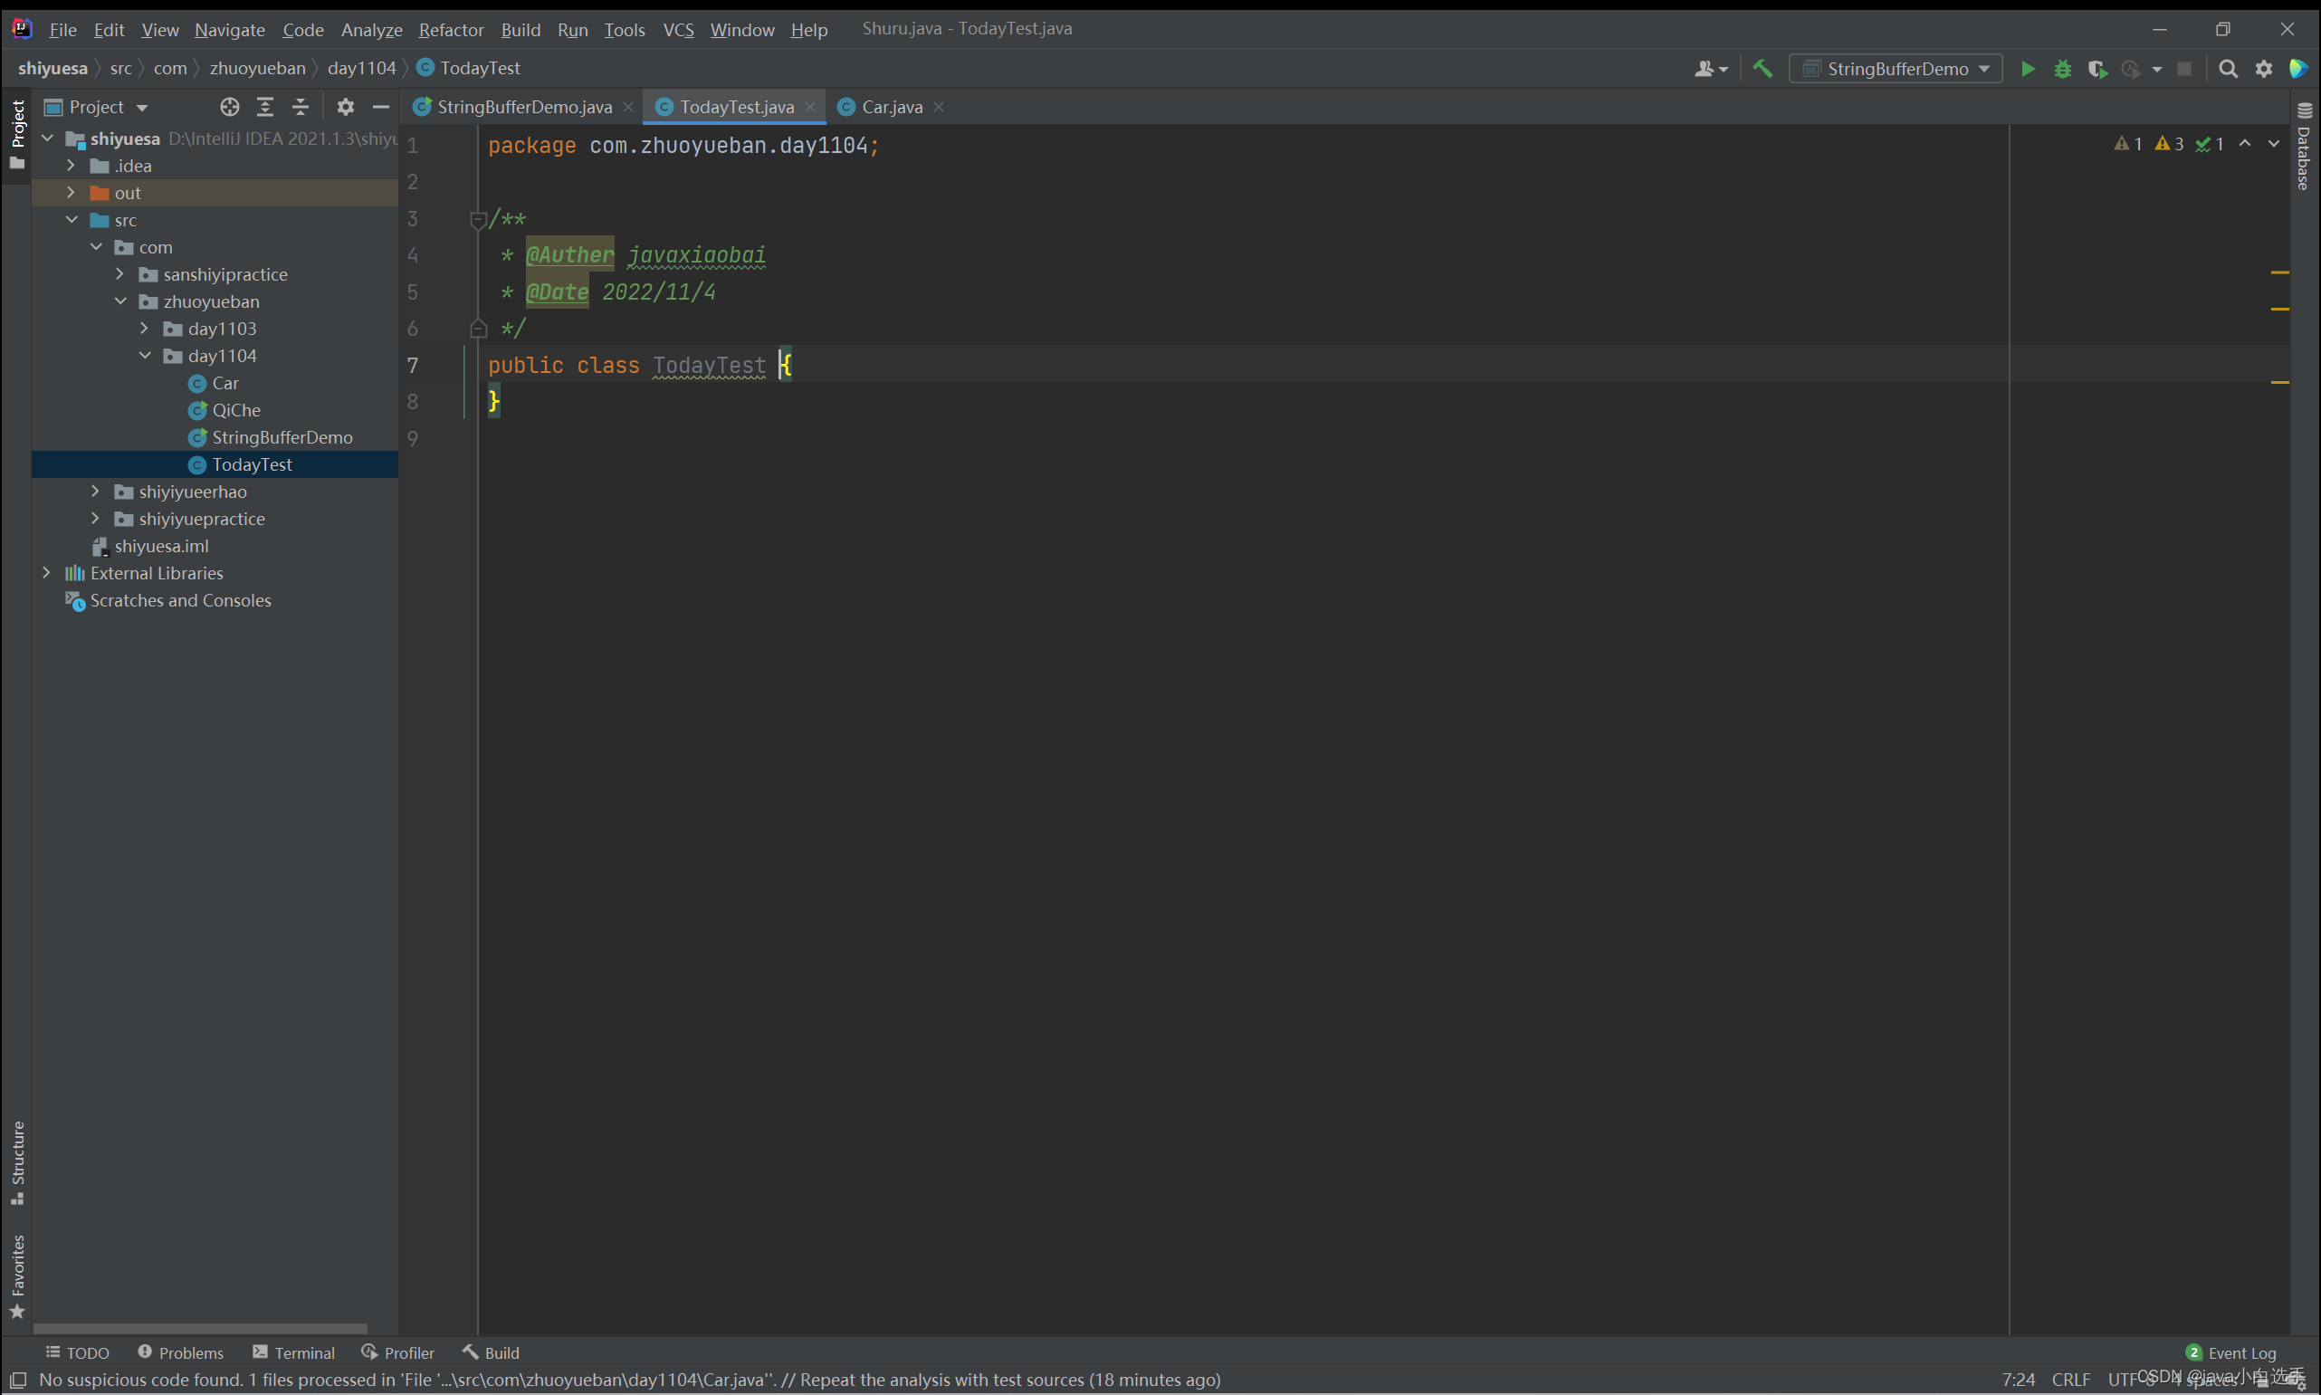
Task: Expand External Libraries node
Action: pos(46,572)
